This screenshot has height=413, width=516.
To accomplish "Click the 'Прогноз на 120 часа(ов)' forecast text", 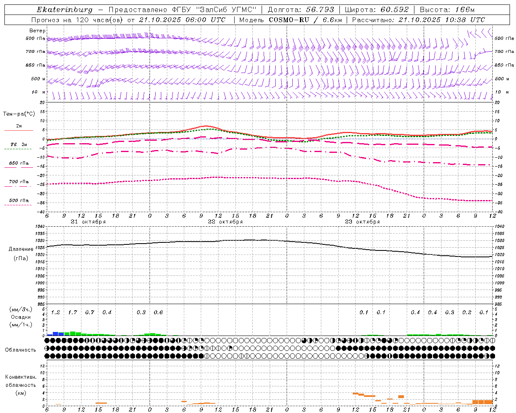I will (x=77, y=20).
